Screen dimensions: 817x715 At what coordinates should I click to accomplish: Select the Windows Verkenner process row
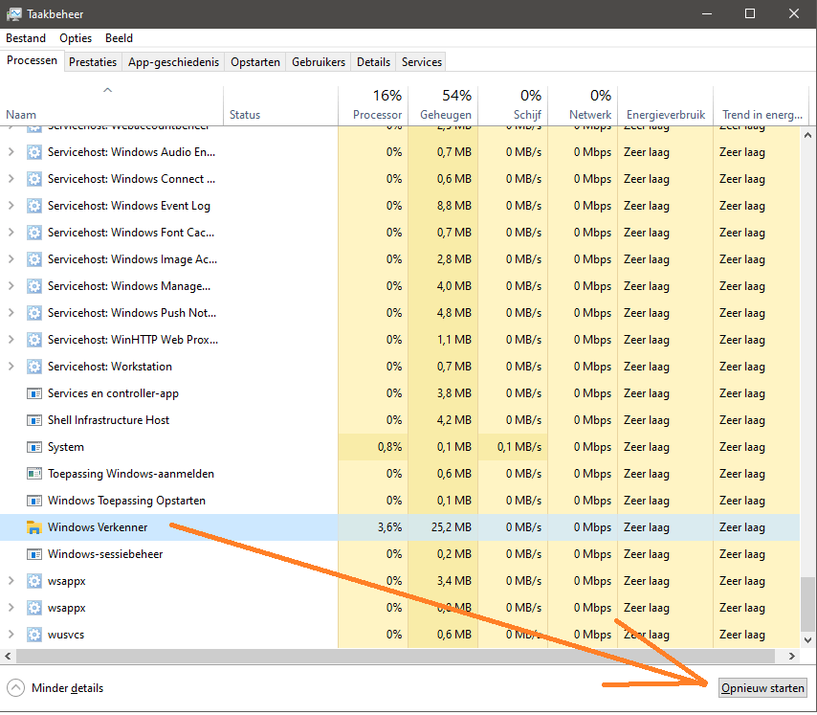coord(400,527)
